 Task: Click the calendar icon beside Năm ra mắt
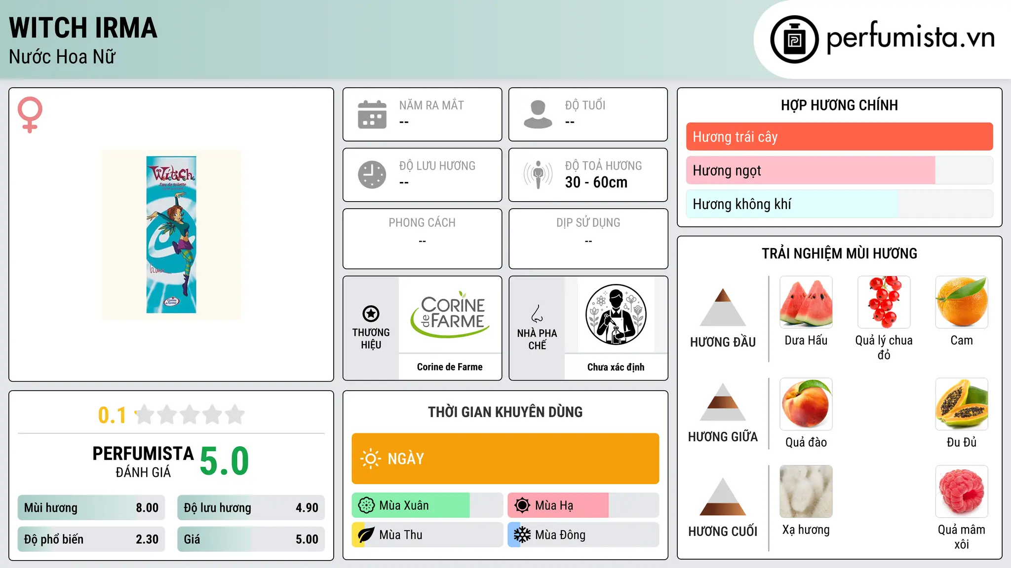click(372, 114)
